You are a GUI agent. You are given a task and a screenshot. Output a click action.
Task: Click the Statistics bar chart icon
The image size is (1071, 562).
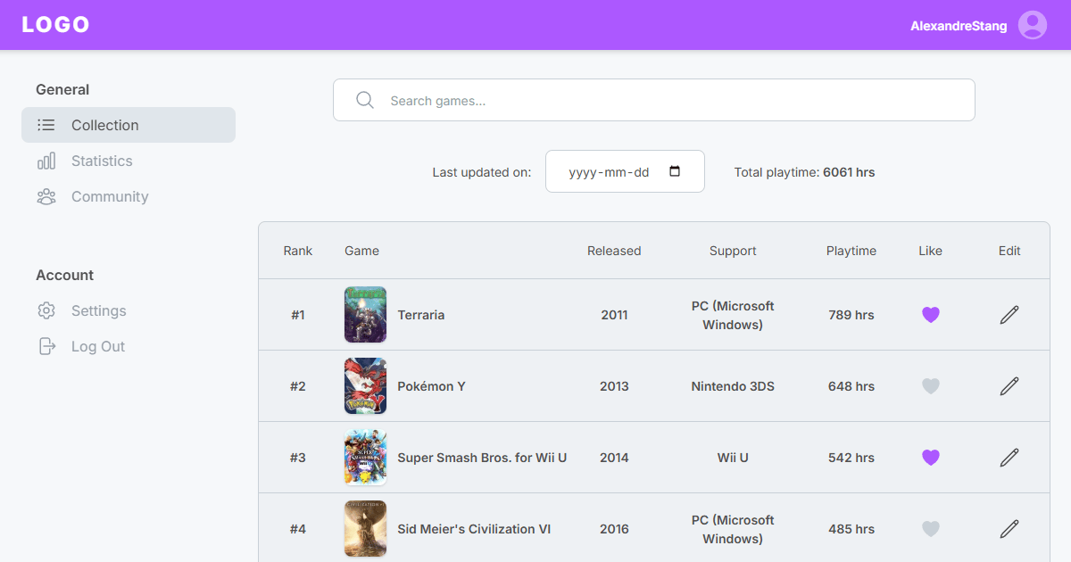46,161
